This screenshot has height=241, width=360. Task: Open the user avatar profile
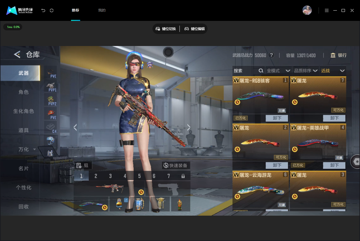tap(307, 10)
